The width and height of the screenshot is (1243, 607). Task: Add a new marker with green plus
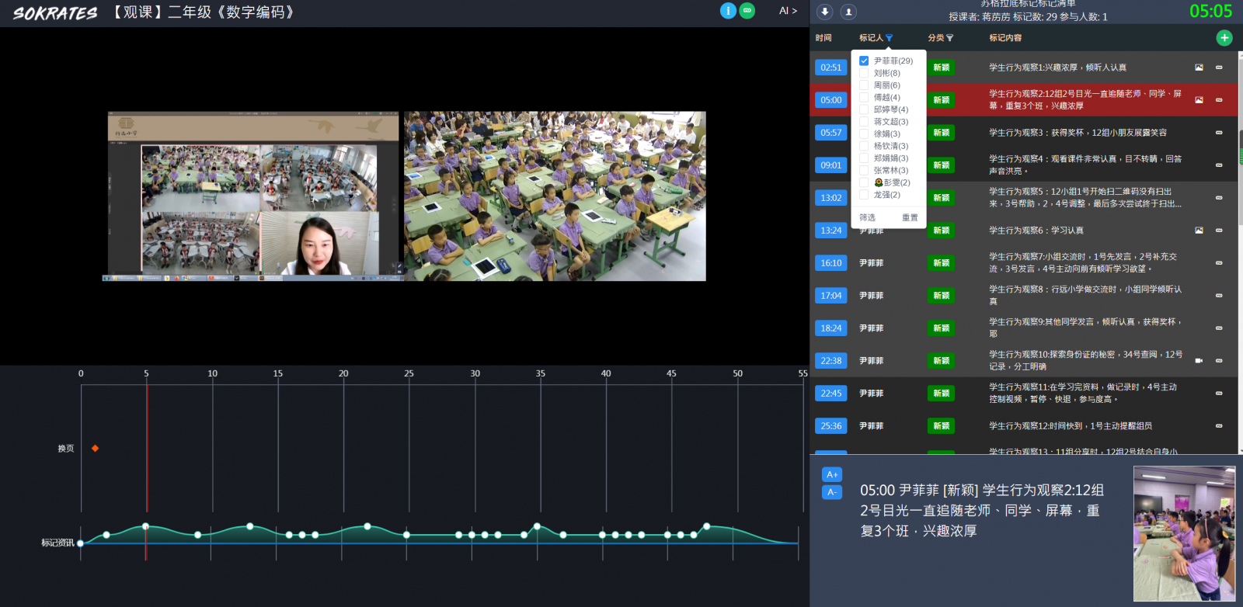[x=1224, y=38]
